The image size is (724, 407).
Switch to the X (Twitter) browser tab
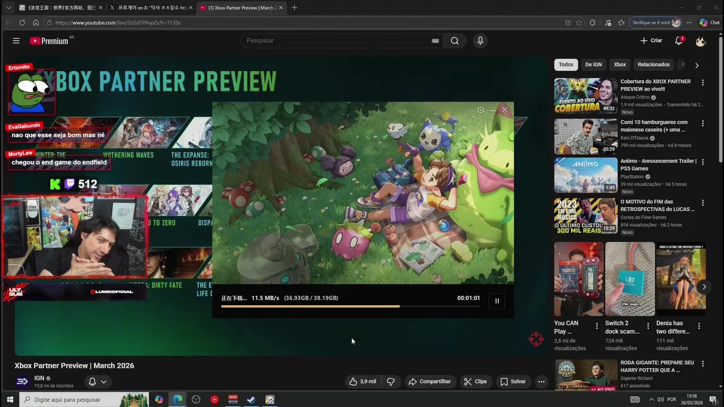(x=151, y=8)
